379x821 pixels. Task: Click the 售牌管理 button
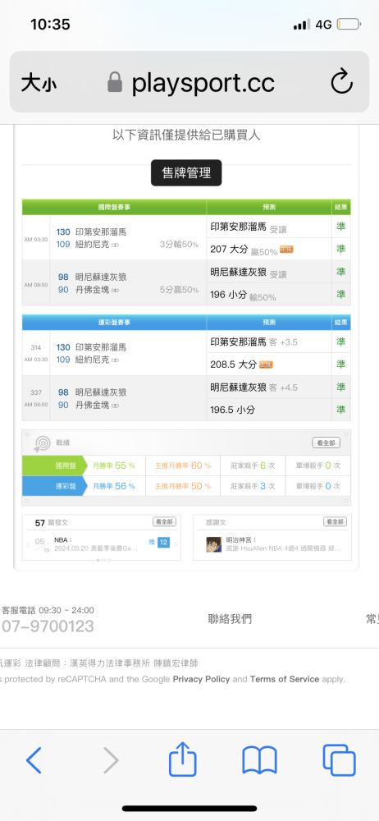pos(186,172)
